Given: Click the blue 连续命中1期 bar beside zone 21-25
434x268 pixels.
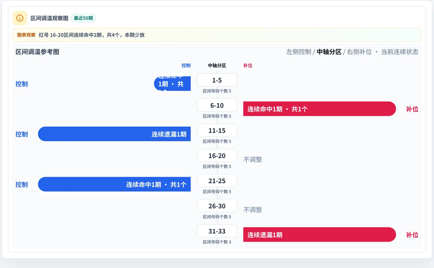Looking at the screenshot, I should (x=114, y=185).
